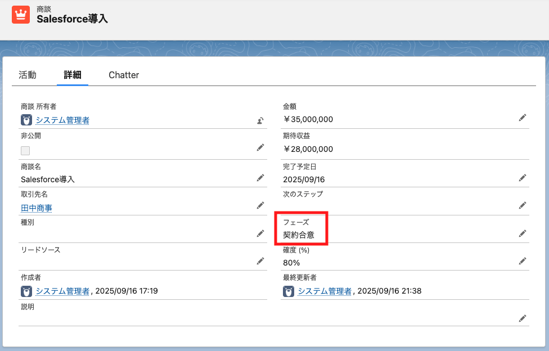Edit 取引先名 with its pencil icon
This screenshot has width=549, height=351.
coord(260,205)
